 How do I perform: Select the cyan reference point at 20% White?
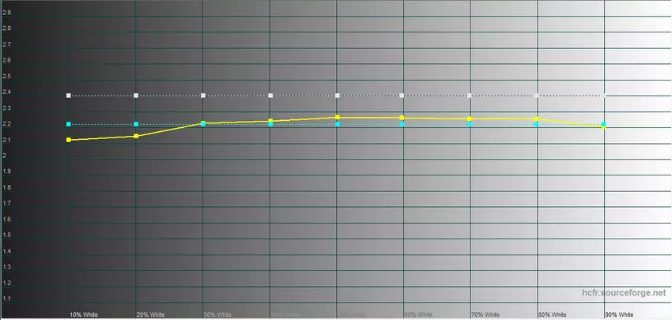click(x=137, y=124)
